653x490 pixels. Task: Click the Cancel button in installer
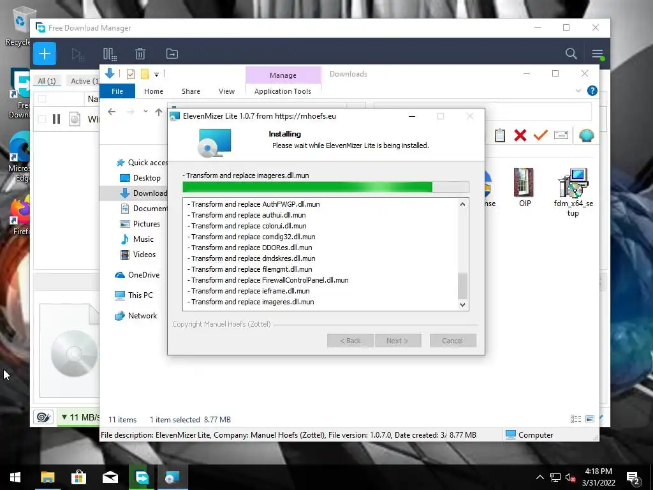453,341
